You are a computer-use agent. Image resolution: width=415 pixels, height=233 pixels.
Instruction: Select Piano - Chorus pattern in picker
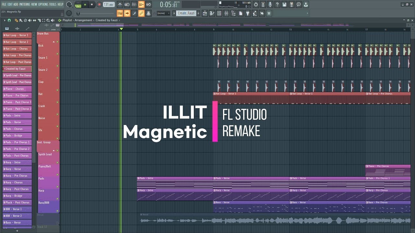point(17,89)
